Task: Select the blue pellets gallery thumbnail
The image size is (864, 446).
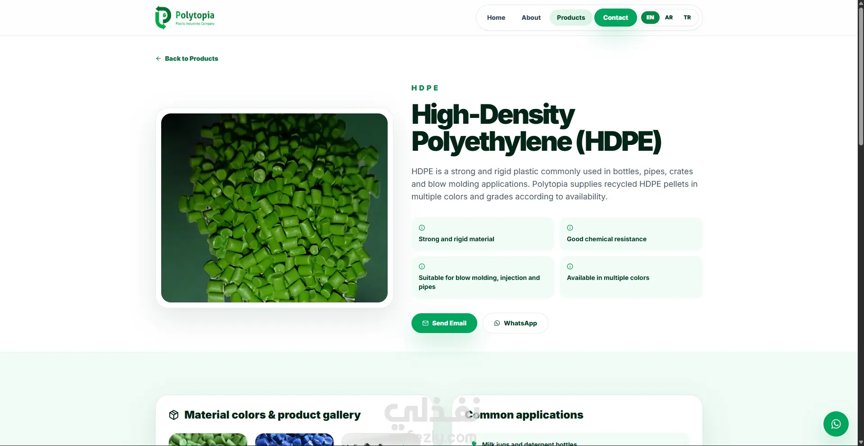Action: 294,439
